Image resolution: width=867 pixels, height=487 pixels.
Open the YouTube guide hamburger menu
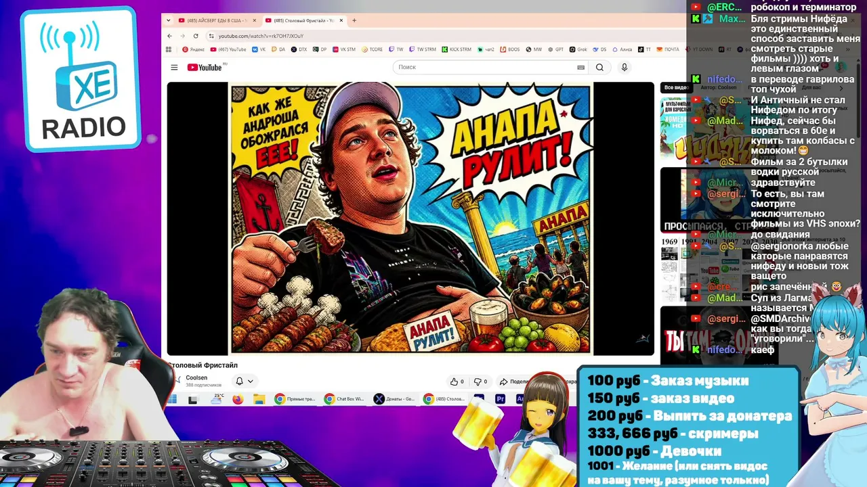click(174, 68)
